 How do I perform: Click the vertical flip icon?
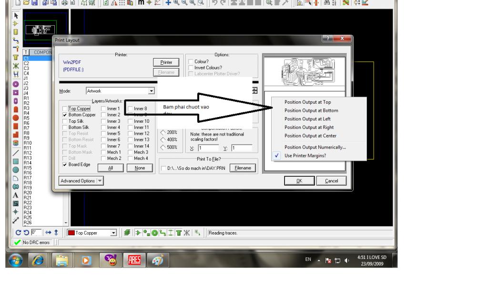pos(56,232)
